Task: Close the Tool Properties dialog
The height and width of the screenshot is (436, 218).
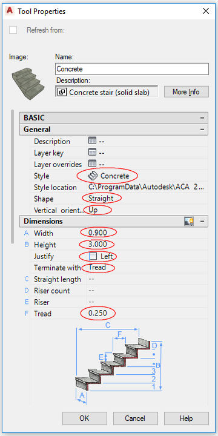Action: [206, 11]
